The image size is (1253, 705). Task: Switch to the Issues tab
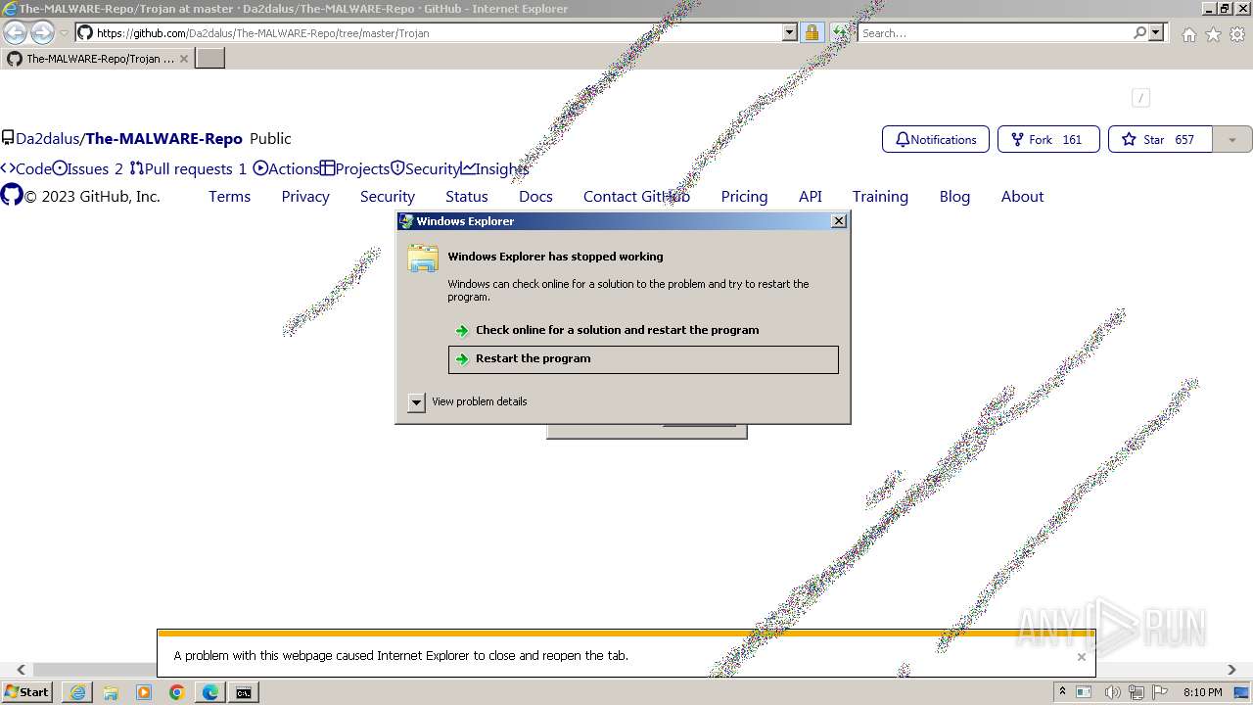(88, 168)
